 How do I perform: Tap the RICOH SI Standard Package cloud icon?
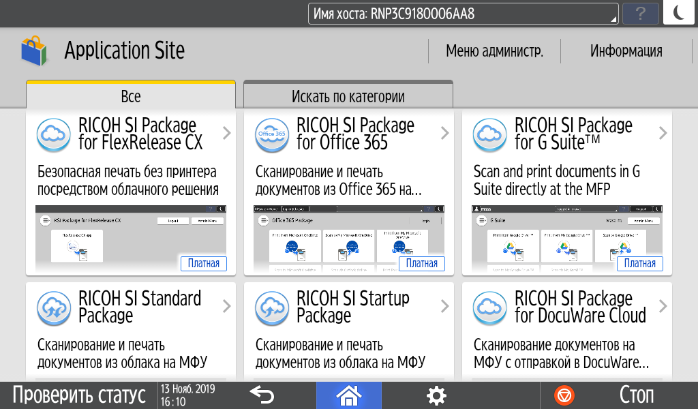pos(53,308)
